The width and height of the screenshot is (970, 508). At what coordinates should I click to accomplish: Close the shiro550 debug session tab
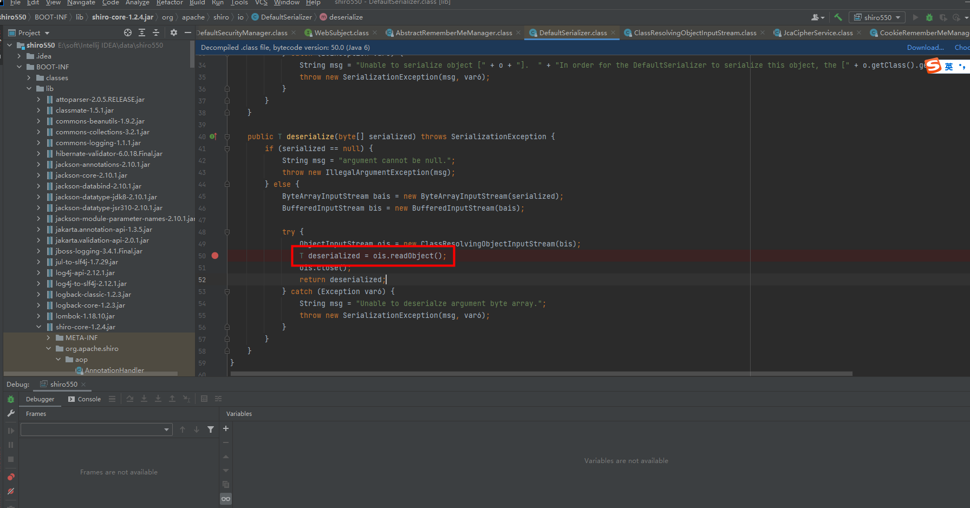click(x=83, y=385)
